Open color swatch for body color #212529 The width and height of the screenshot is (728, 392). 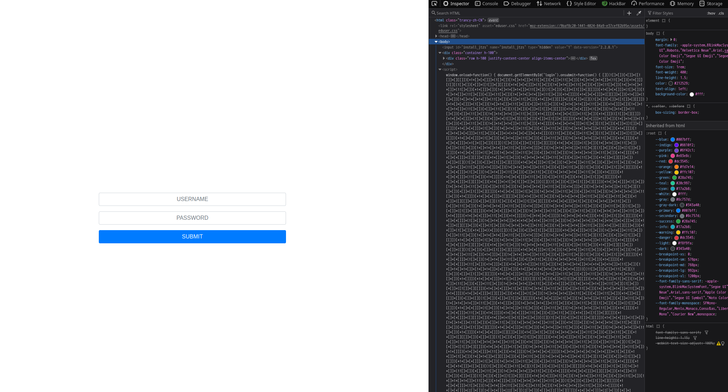[670, 84]
